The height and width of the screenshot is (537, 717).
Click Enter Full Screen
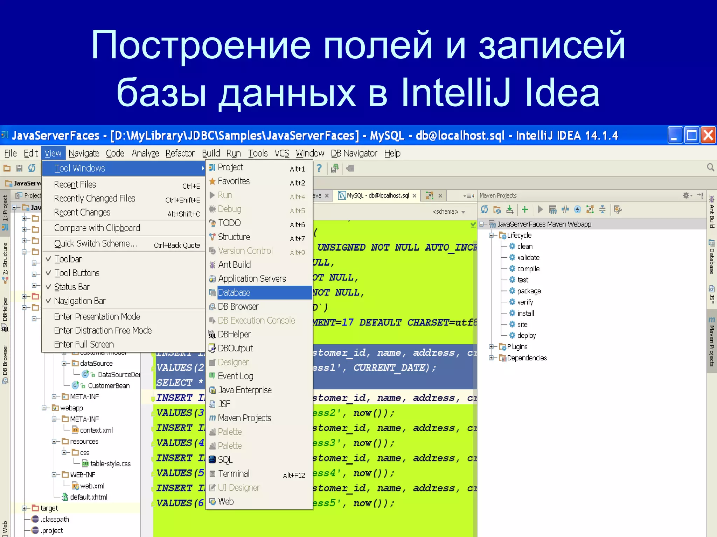124,344
